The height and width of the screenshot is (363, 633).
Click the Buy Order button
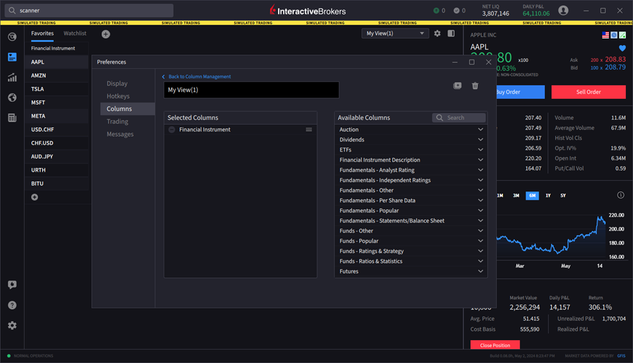(520, 92)
